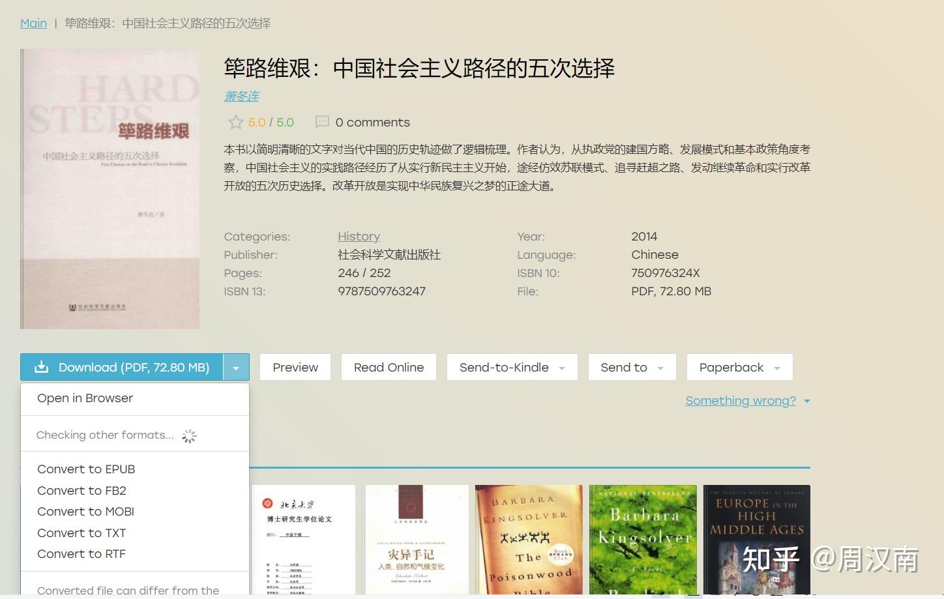Expand the Something wrong? dropdown
This screenshot has height=599, width=944.
(806, 401)
